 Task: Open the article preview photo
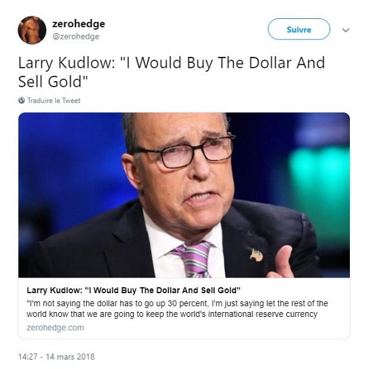[x=184, y=195]
